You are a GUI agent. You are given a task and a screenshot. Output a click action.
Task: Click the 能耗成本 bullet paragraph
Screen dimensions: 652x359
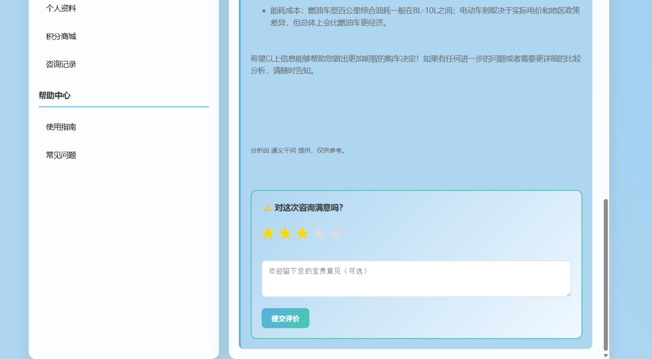pos(425,16)
